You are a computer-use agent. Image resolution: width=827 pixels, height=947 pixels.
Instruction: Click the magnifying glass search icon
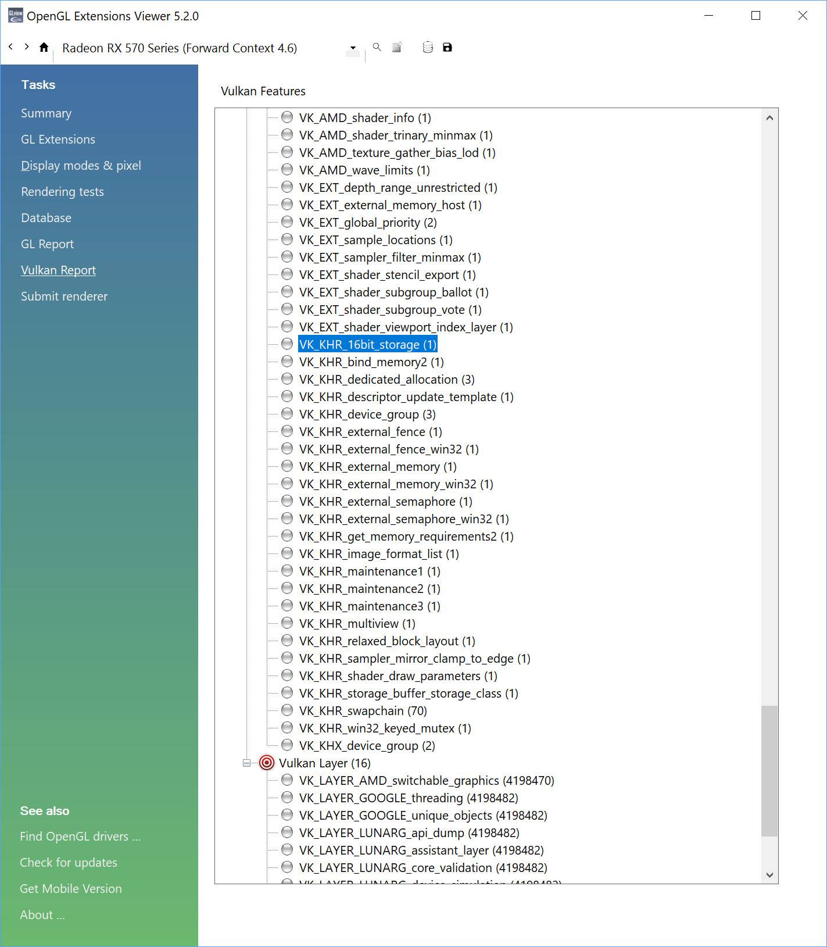click(377, 47)
